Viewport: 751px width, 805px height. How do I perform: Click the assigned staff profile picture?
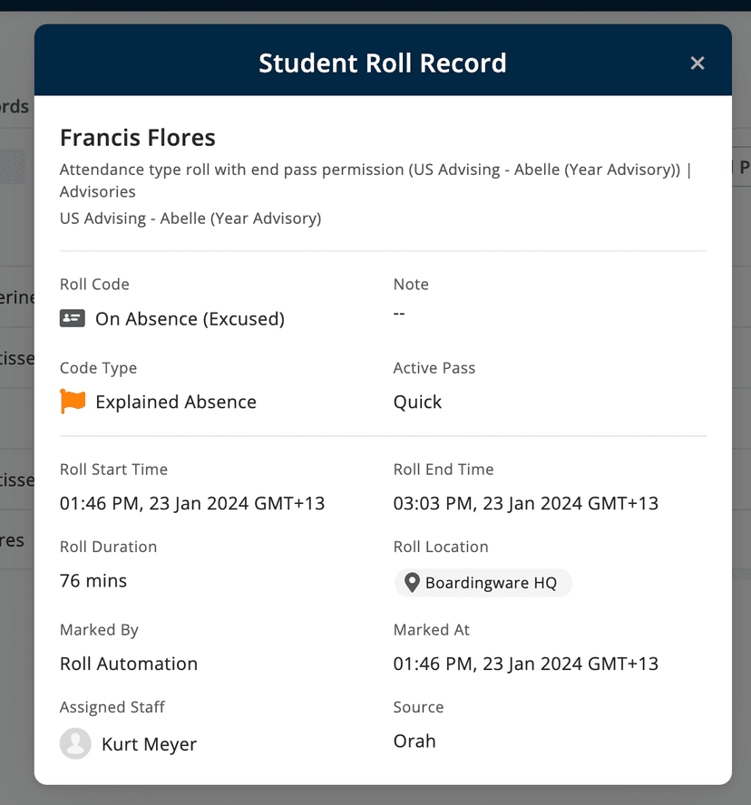tap(74, 743)
